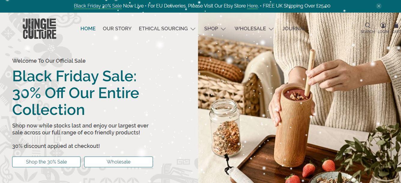Select the Shop menu label
Screen dimensions: 401x183
pos(211,28)
